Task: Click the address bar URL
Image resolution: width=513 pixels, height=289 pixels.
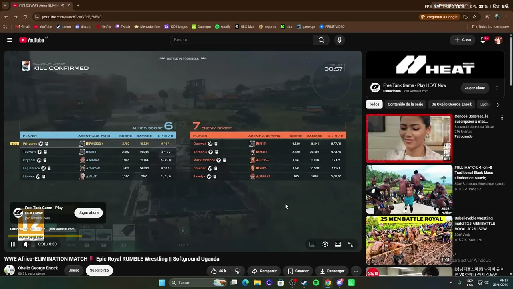Action: (x=72, y=17)
